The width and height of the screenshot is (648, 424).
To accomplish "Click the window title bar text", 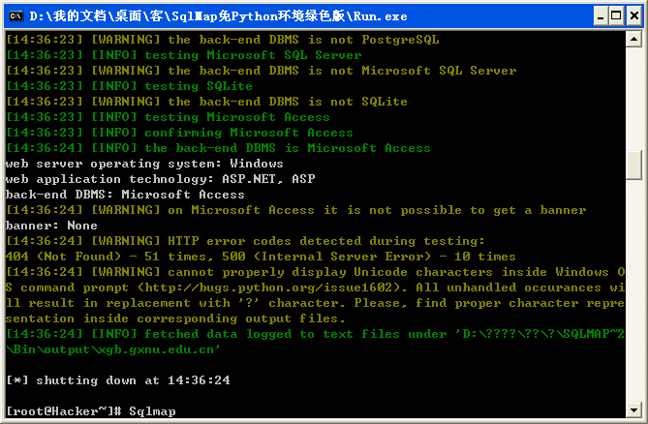I will click(218, 16).
